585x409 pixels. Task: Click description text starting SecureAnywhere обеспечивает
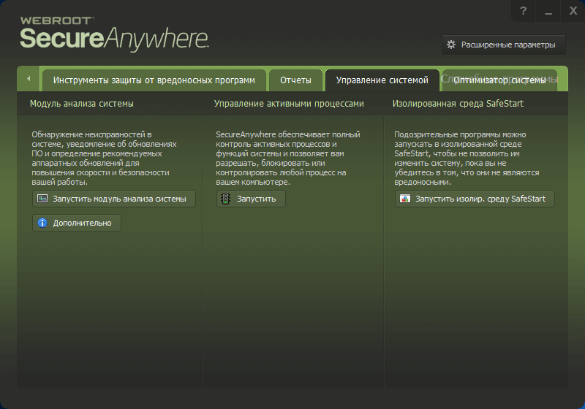pos(288,158)
